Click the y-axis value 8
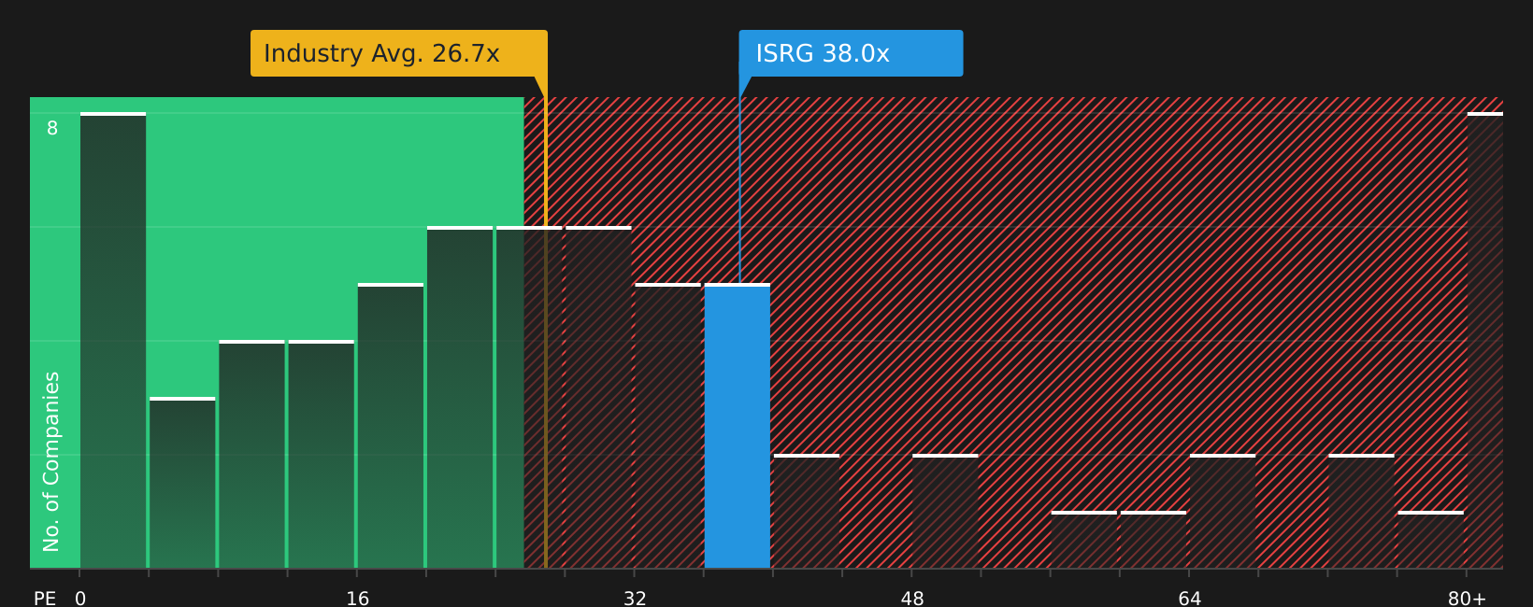 52,128
